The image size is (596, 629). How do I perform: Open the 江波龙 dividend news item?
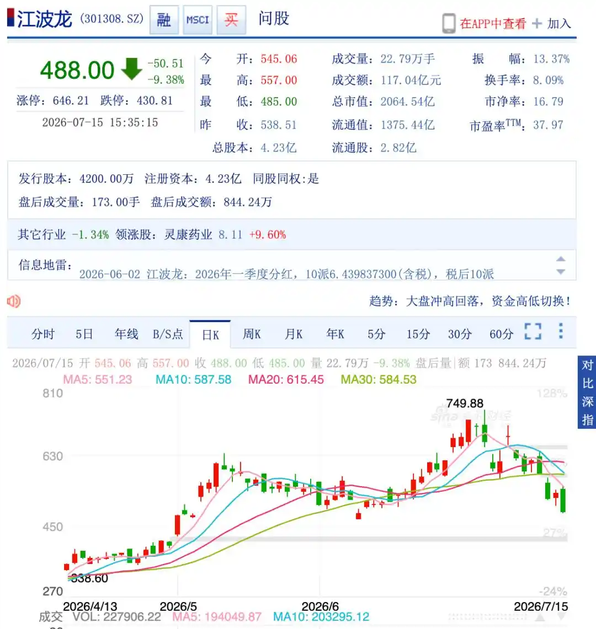coord(286,275)
